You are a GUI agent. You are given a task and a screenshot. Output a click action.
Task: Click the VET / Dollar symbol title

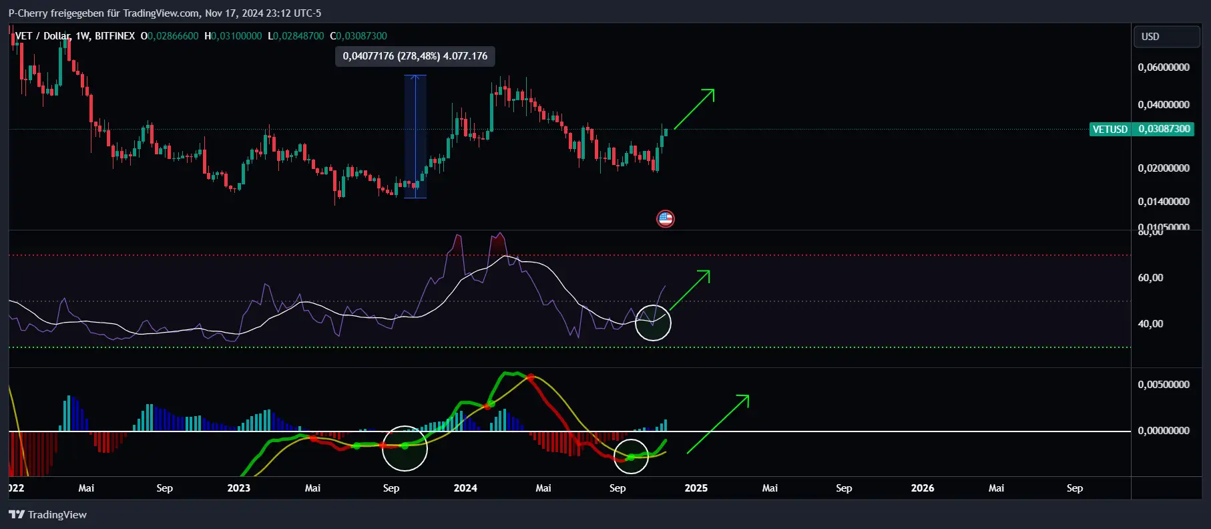pyautogui.click(x=75, y=36)
